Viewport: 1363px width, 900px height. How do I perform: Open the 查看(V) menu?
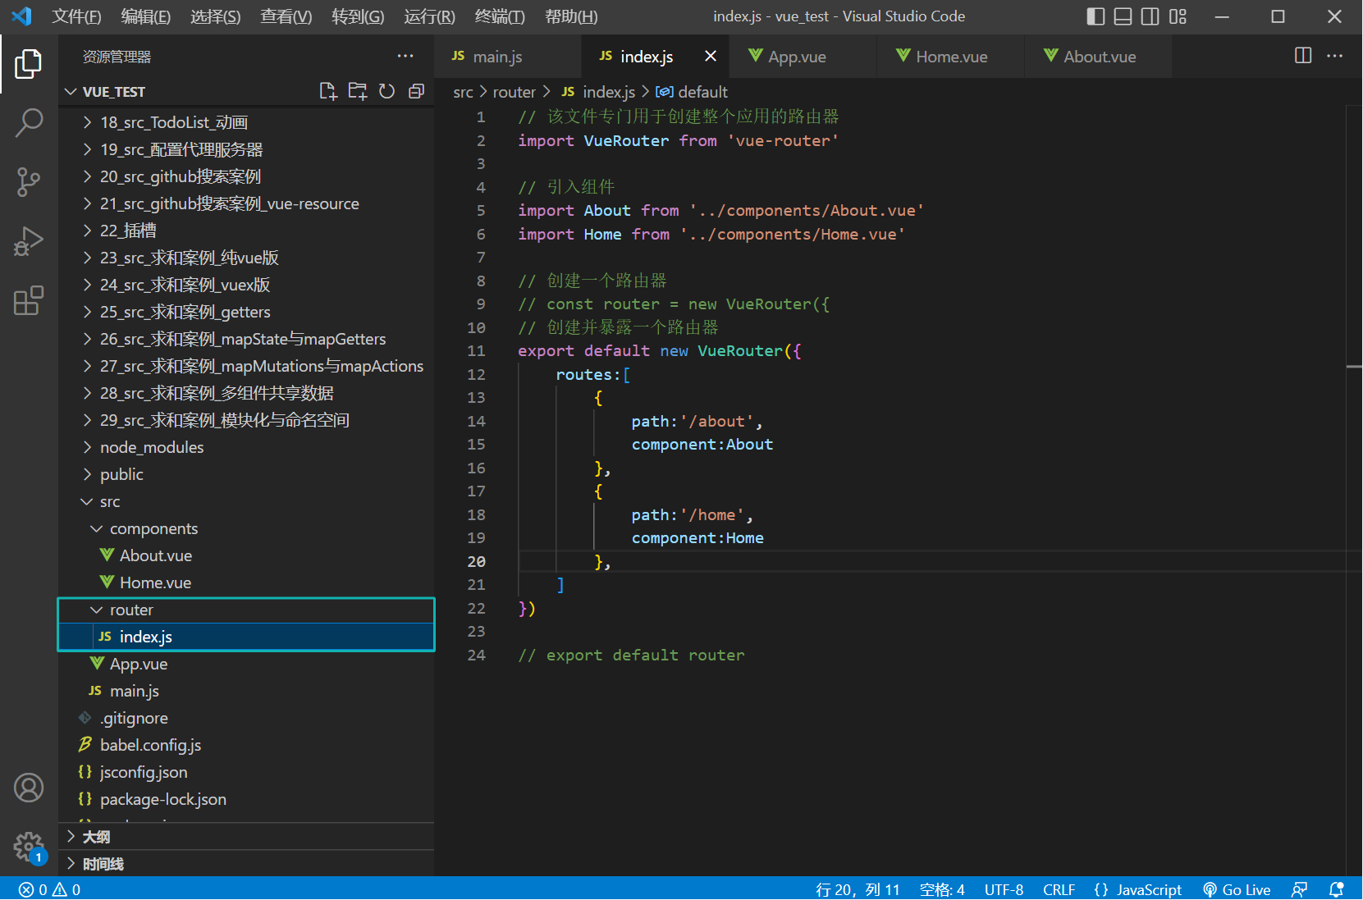coord(286,16)
